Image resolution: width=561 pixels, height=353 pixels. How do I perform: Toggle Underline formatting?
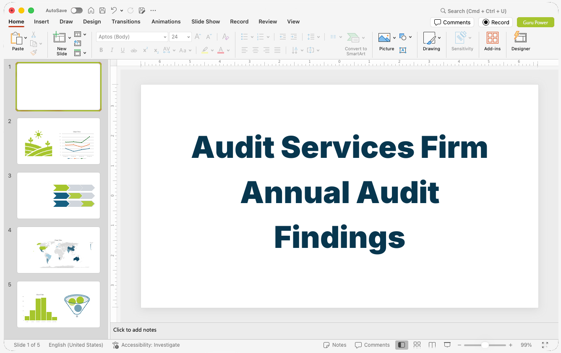click(123, 50)
